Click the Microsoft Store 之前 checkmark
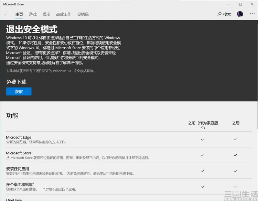 (203, 155)
